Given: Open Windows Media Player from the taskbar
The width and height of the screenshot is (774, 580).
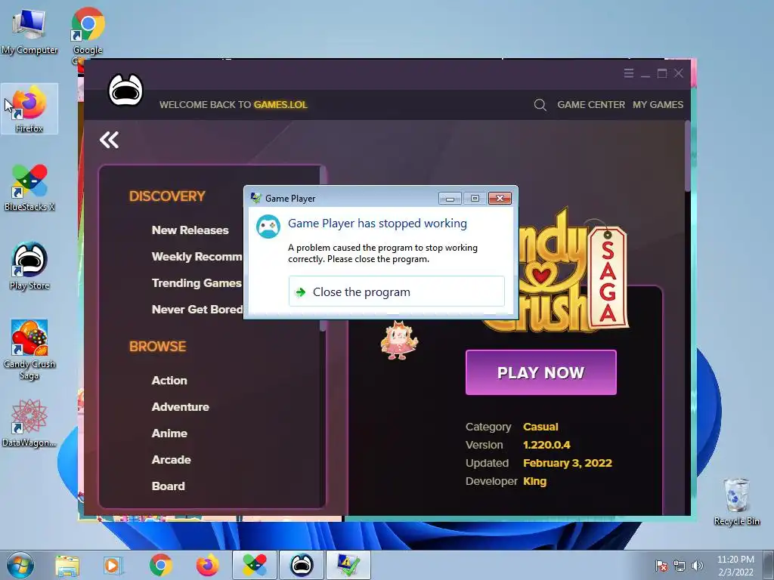Looking at the screenshot, I should pyautogui.click(x=113, y=565).
